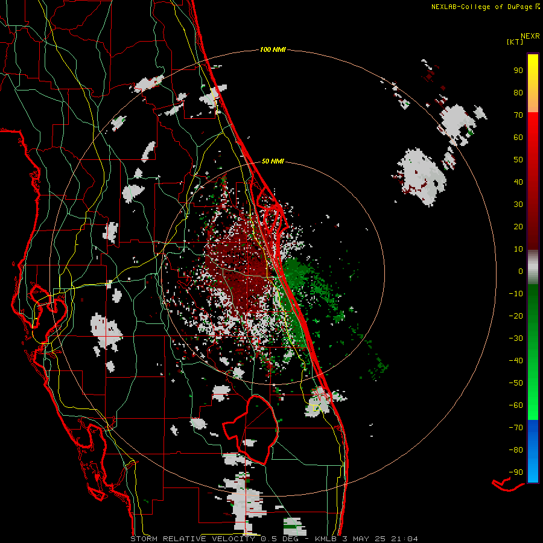
Task: Click the blue bottom segment of the color scale
Action: (x=533, y=451)
